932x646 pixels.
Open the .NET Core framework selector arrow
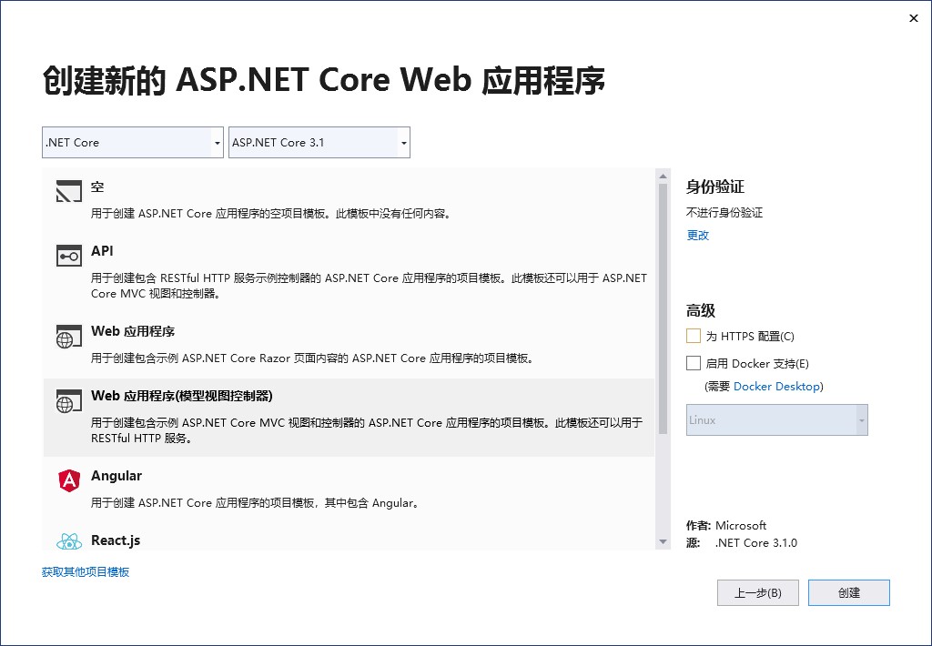(x=217, y=142)
